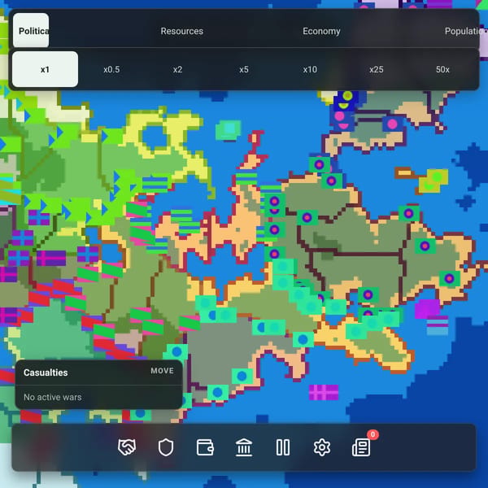Set game speed to x5
The height and width of the screenshot is (488, 488).
[244, 69]
